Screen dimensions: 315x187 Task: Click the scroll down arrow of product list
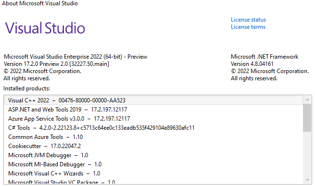307,180
